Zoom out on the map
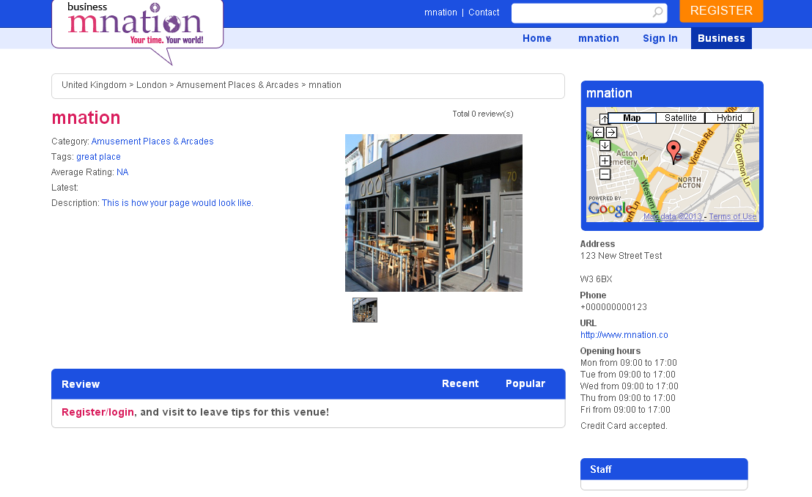The image size is (812, 497). 605,174
